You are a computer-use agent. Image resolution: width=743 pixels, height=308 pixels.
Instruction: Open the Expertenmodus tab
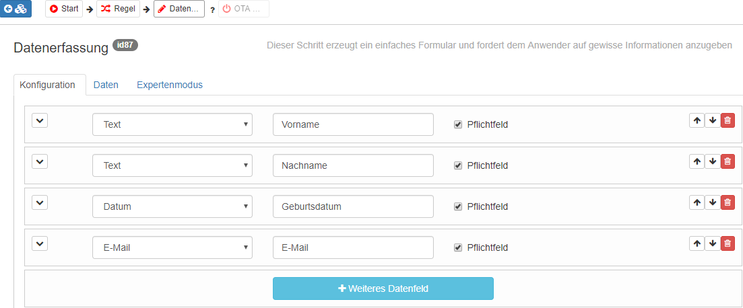pyautogui.click(x=169, y=85)
